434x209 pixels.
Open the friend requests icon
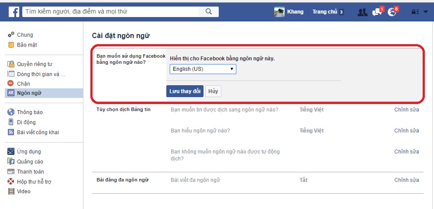pyautogui.click(x=362, y=12)
